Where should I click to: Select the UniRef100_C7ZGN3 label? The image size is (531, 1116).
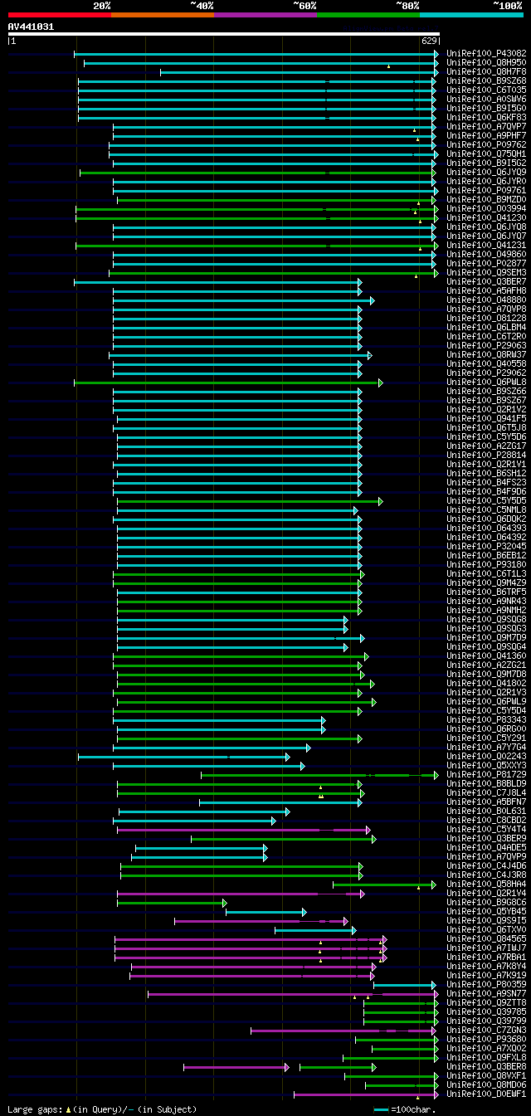[x=485, y=1030]
